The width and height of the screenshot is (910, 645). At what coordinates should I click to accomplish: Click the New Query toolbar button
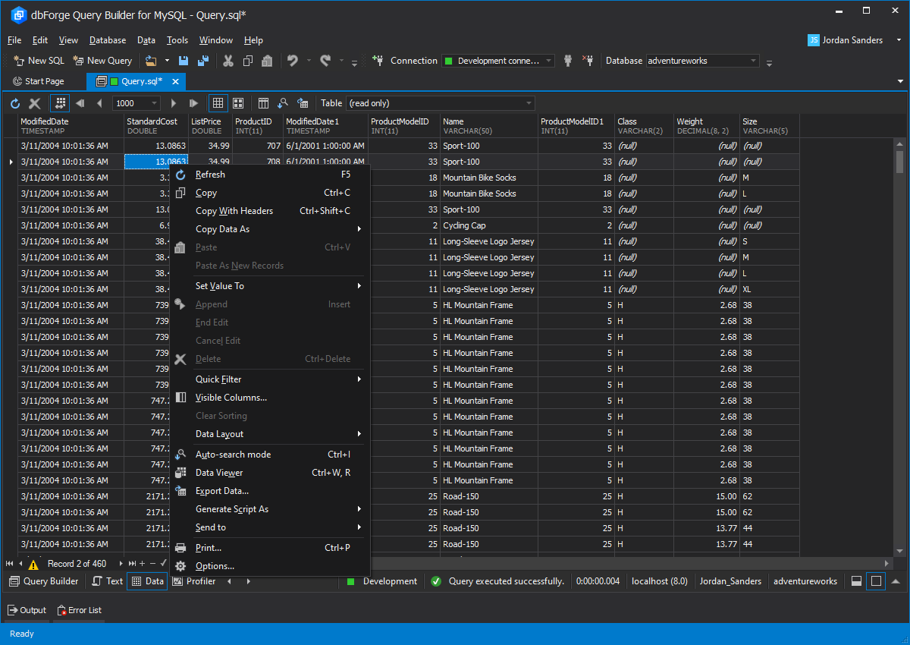tap(102, 61)
